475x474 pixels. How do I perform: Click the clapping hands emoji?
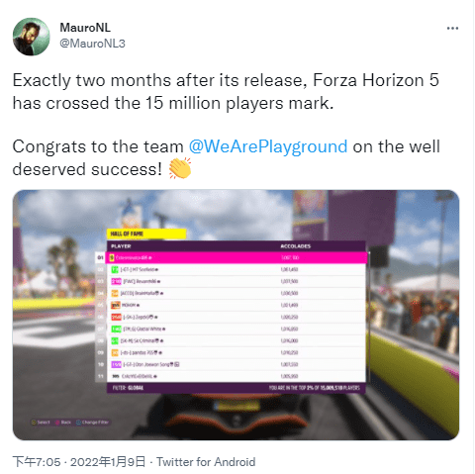[180, 168]
